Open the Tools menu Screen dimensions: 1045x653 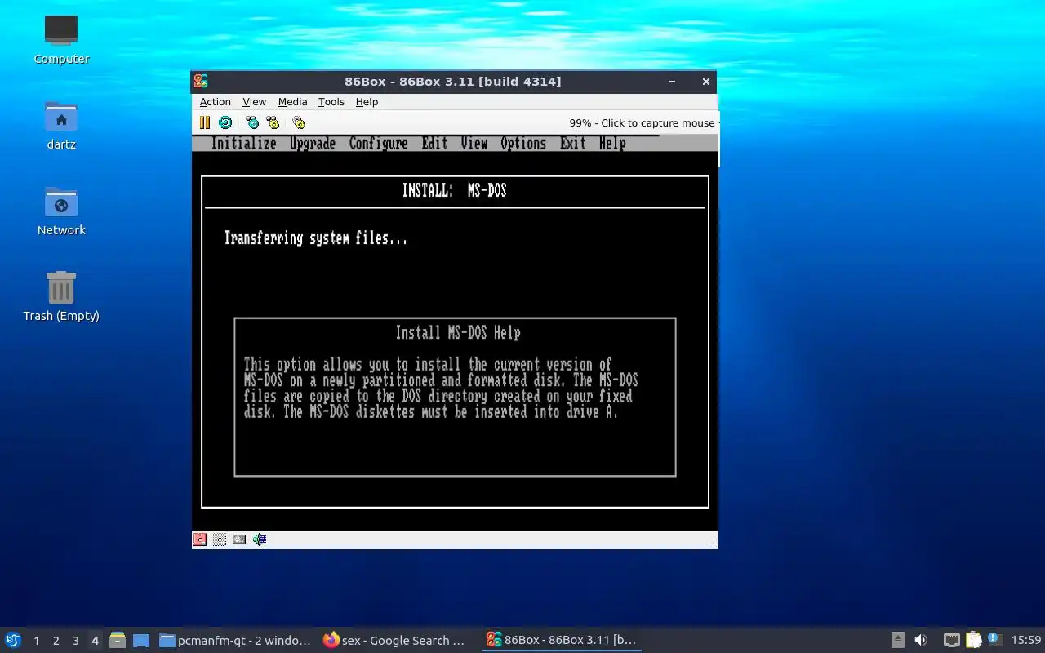coord(331,102)
